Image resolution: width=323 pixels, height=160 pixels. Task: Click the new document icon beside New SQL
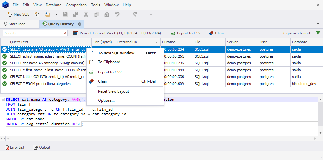[x=37, y=14]
